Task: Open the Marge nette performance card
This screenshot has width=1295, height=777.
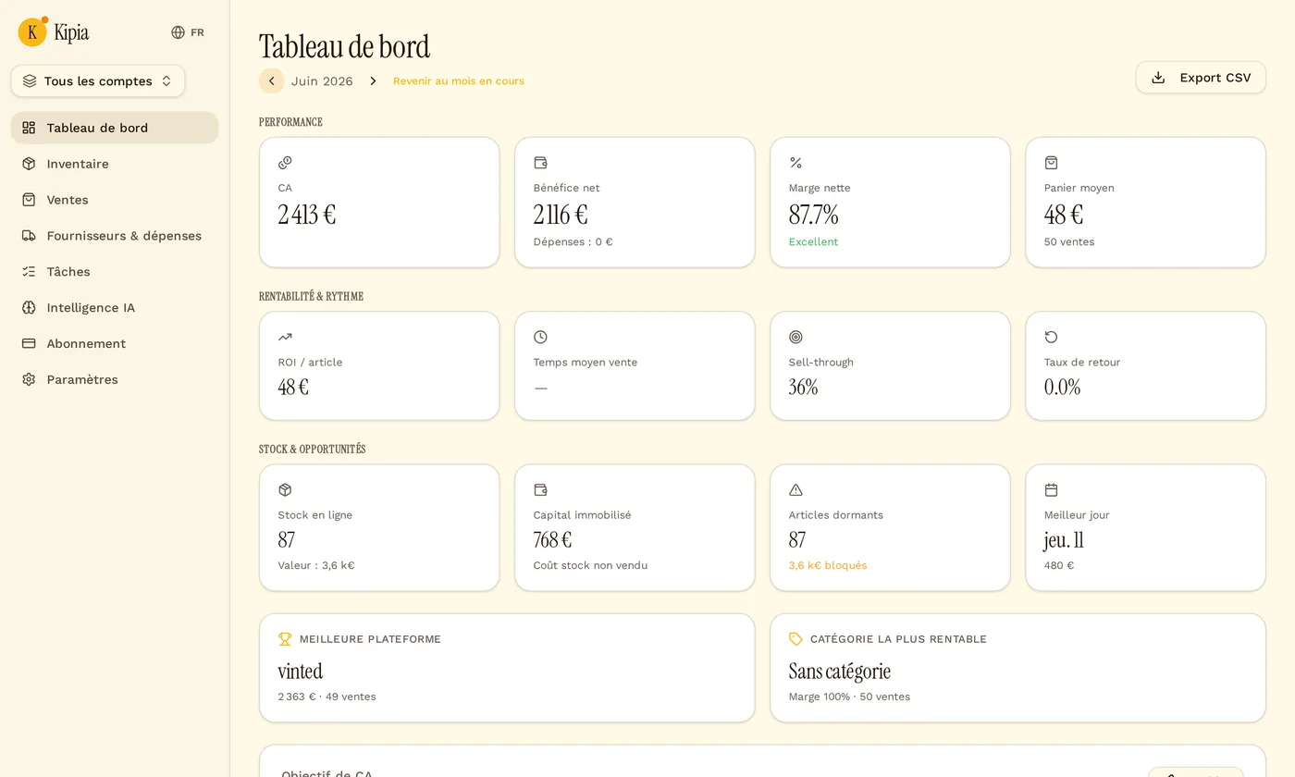Action: (890, 203)
